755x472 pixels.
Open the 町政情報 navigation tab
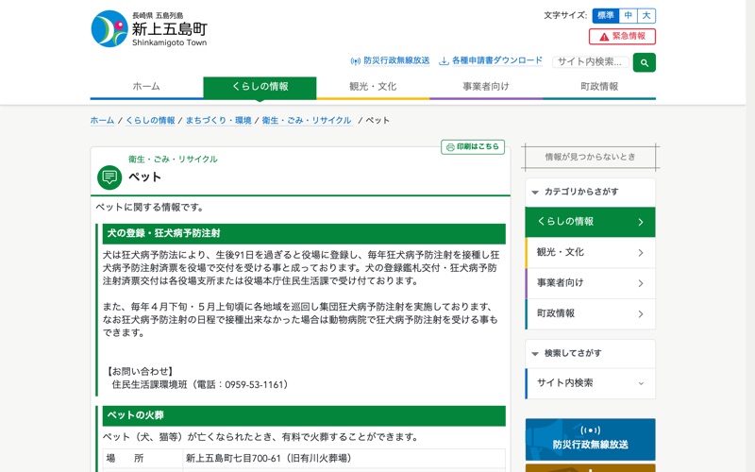click(599, 87)
